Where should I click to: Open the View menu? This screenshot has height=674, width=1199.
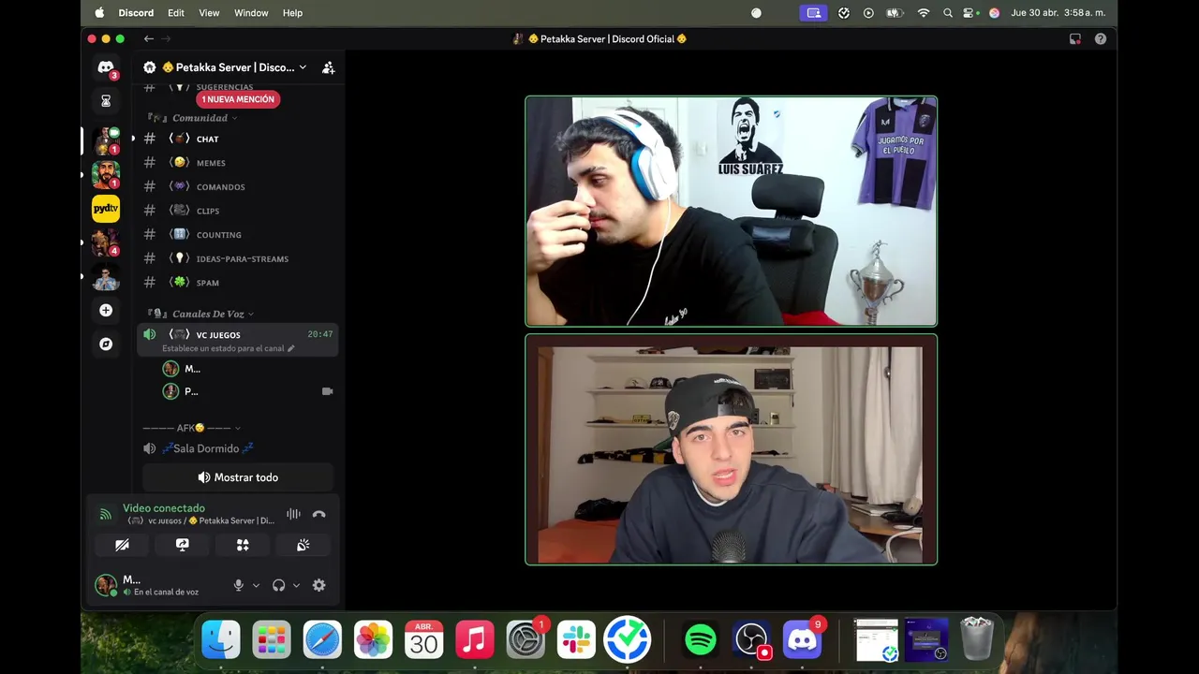coord(209,13)
